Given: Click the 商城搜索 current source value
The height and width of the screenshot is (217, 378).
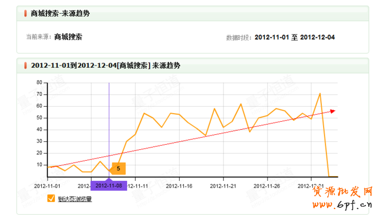Looking at the screenshot, I should 68,37.
